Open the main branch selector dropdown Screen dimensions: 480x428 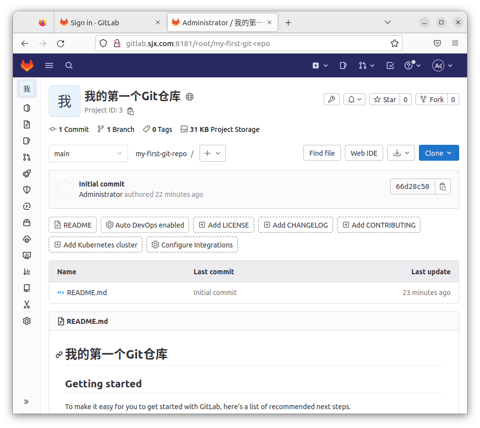coord(88,154)
